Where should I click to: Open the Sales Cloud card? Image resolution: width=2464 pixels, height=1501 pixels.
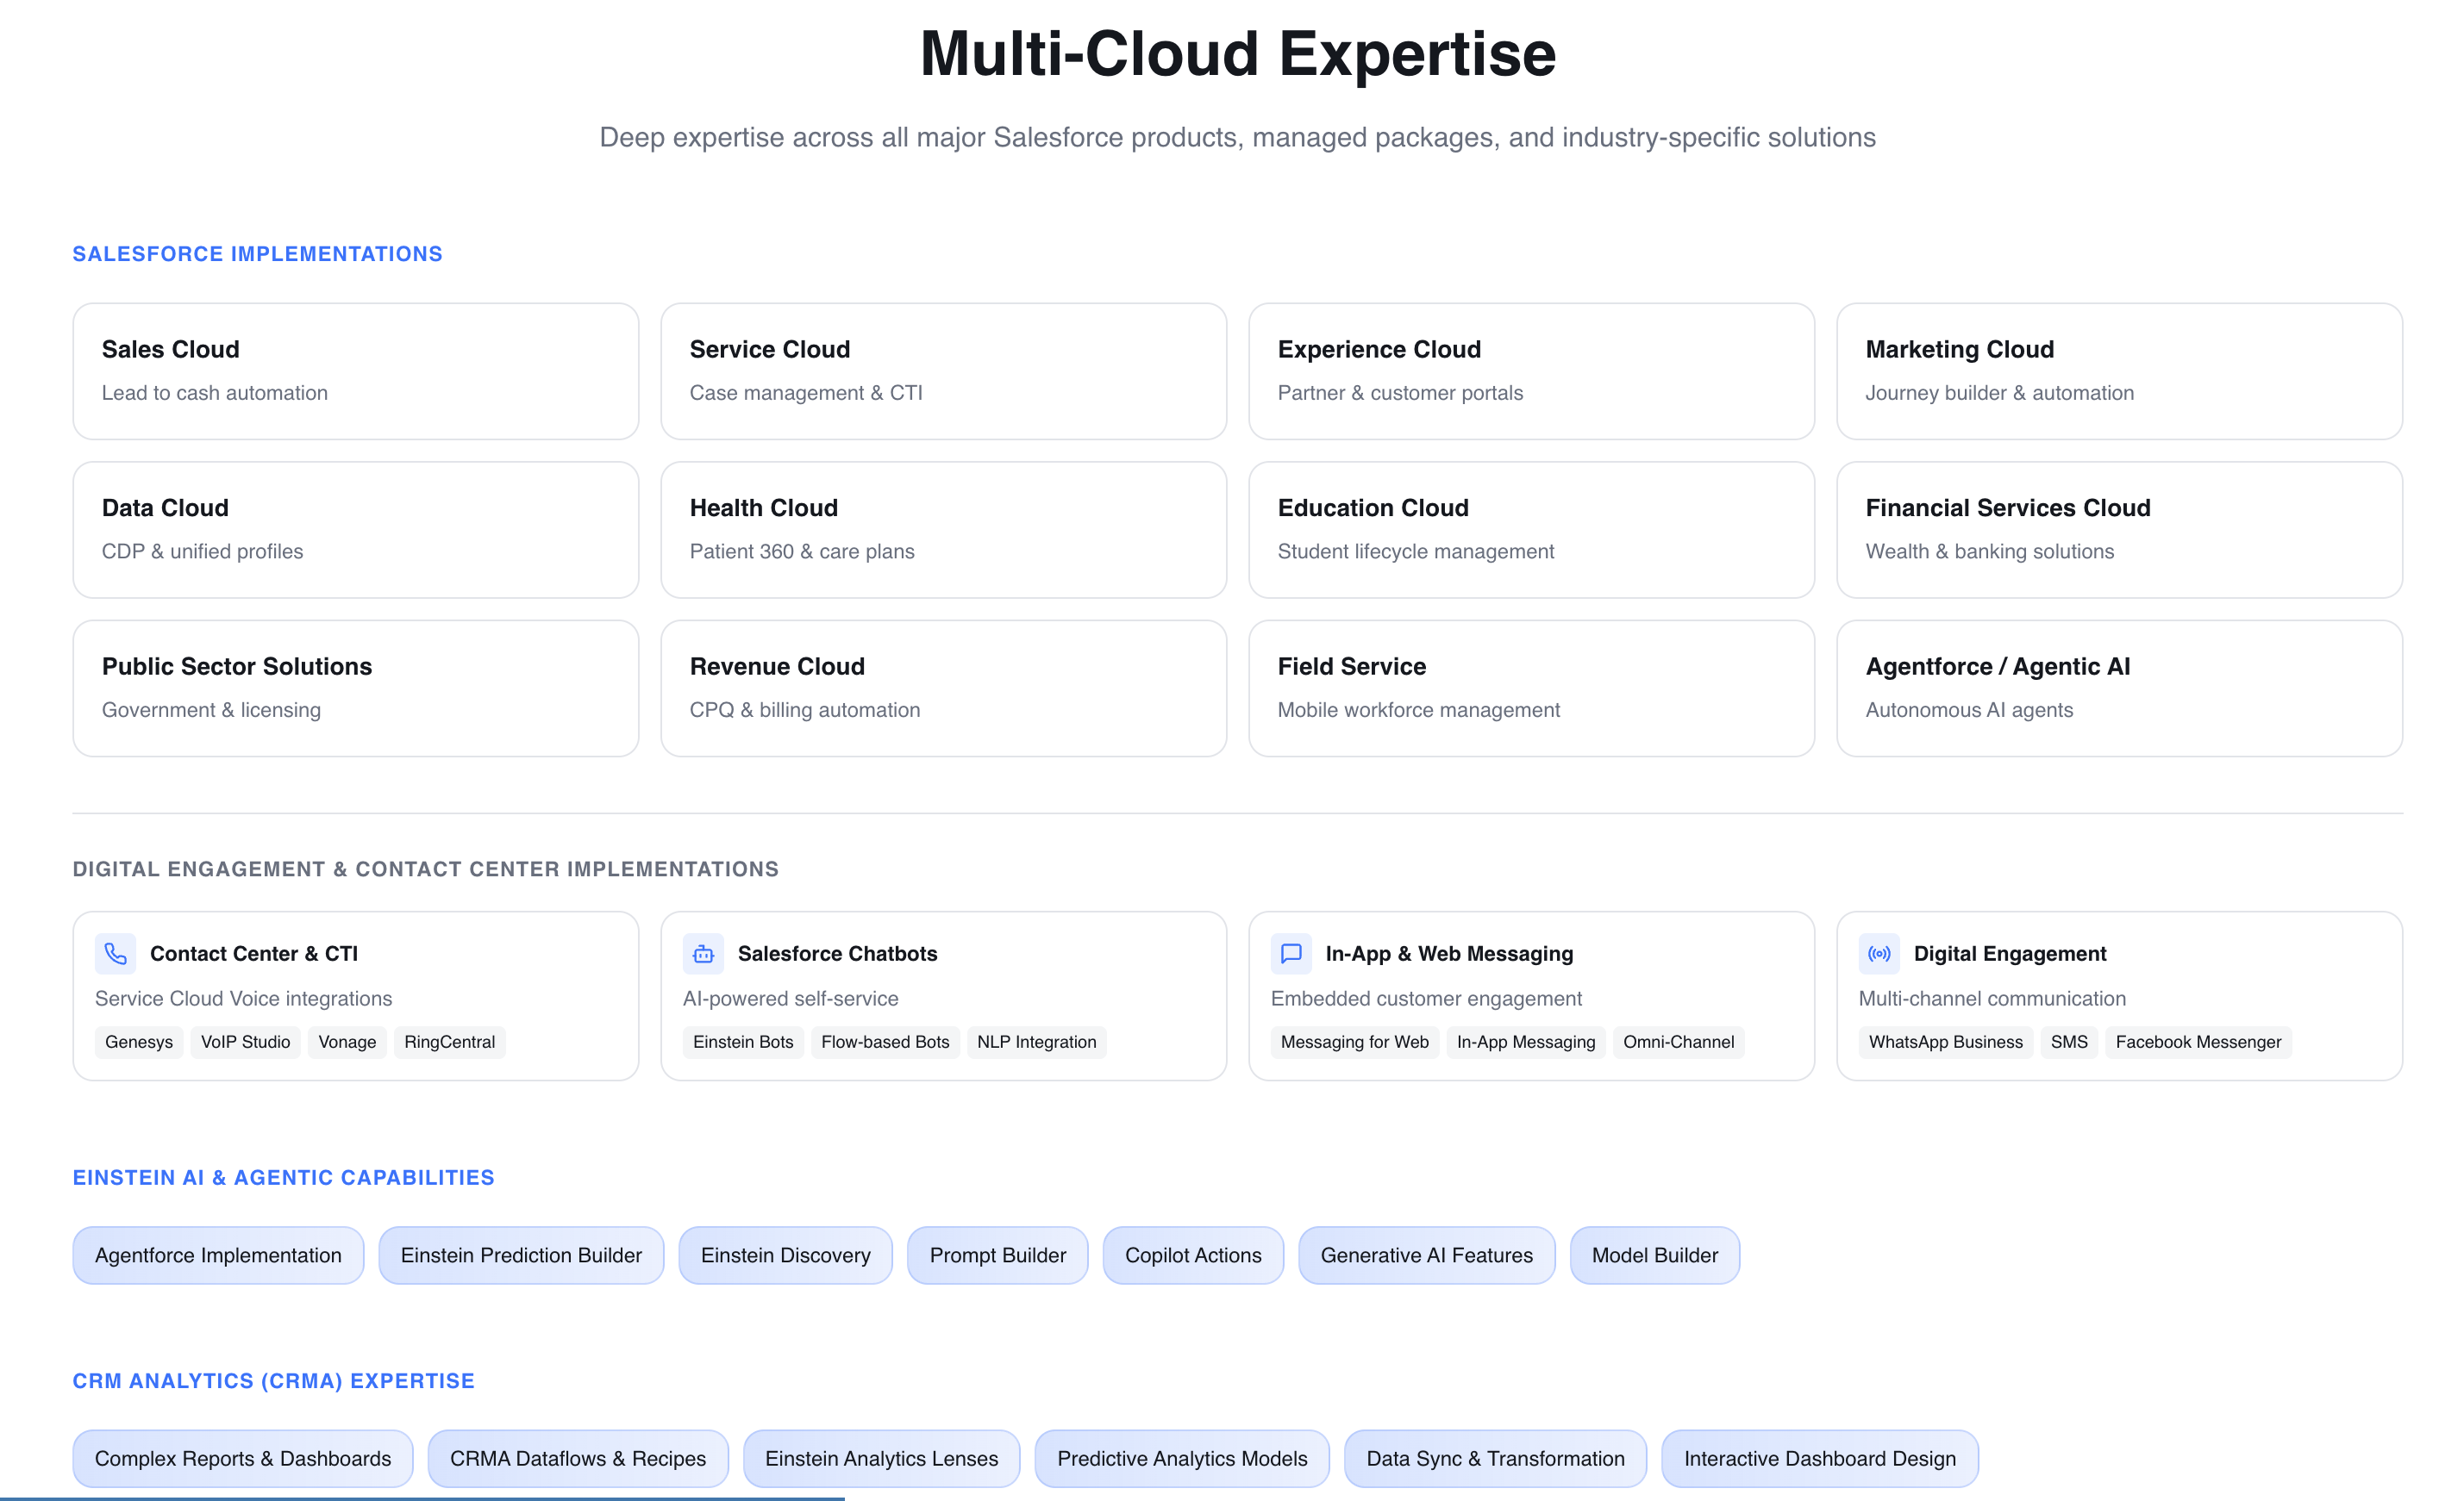click(x=355, y=371)
